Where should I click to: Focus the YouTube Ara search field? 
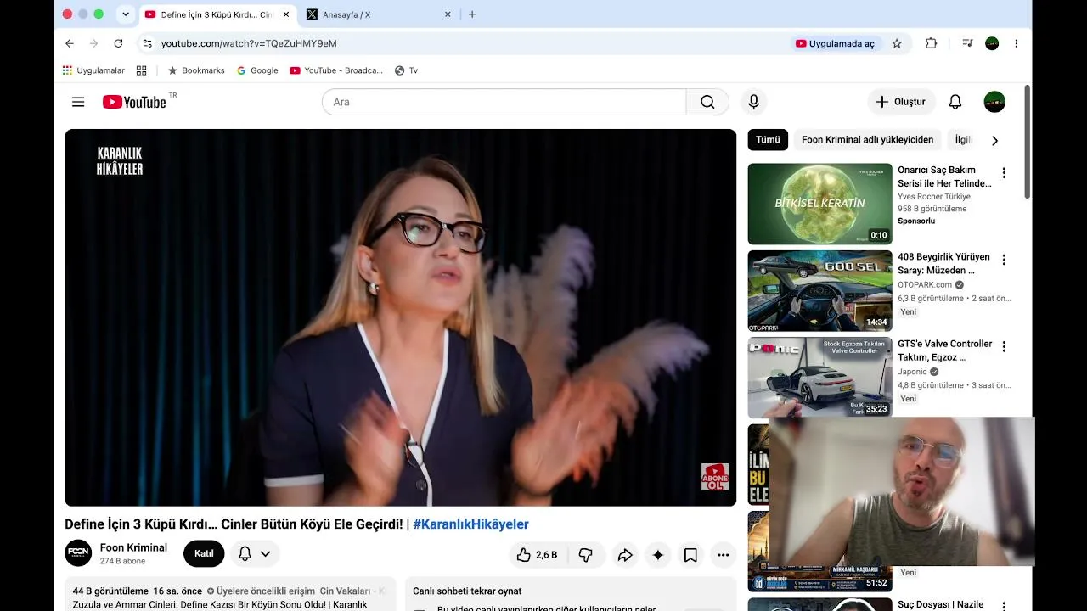click(504, 102)
